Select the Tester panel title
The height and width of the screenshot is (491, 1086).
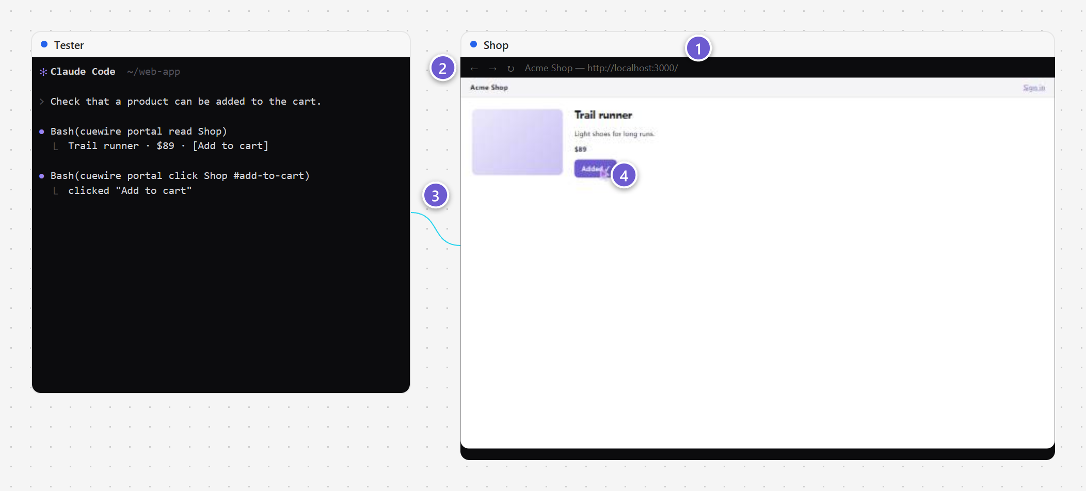(69, 45)
